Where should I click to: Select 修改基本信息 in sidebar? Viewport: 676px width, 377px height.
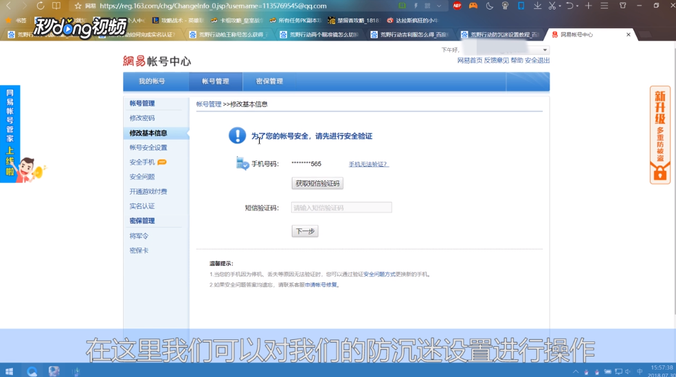tap(148, 133)
